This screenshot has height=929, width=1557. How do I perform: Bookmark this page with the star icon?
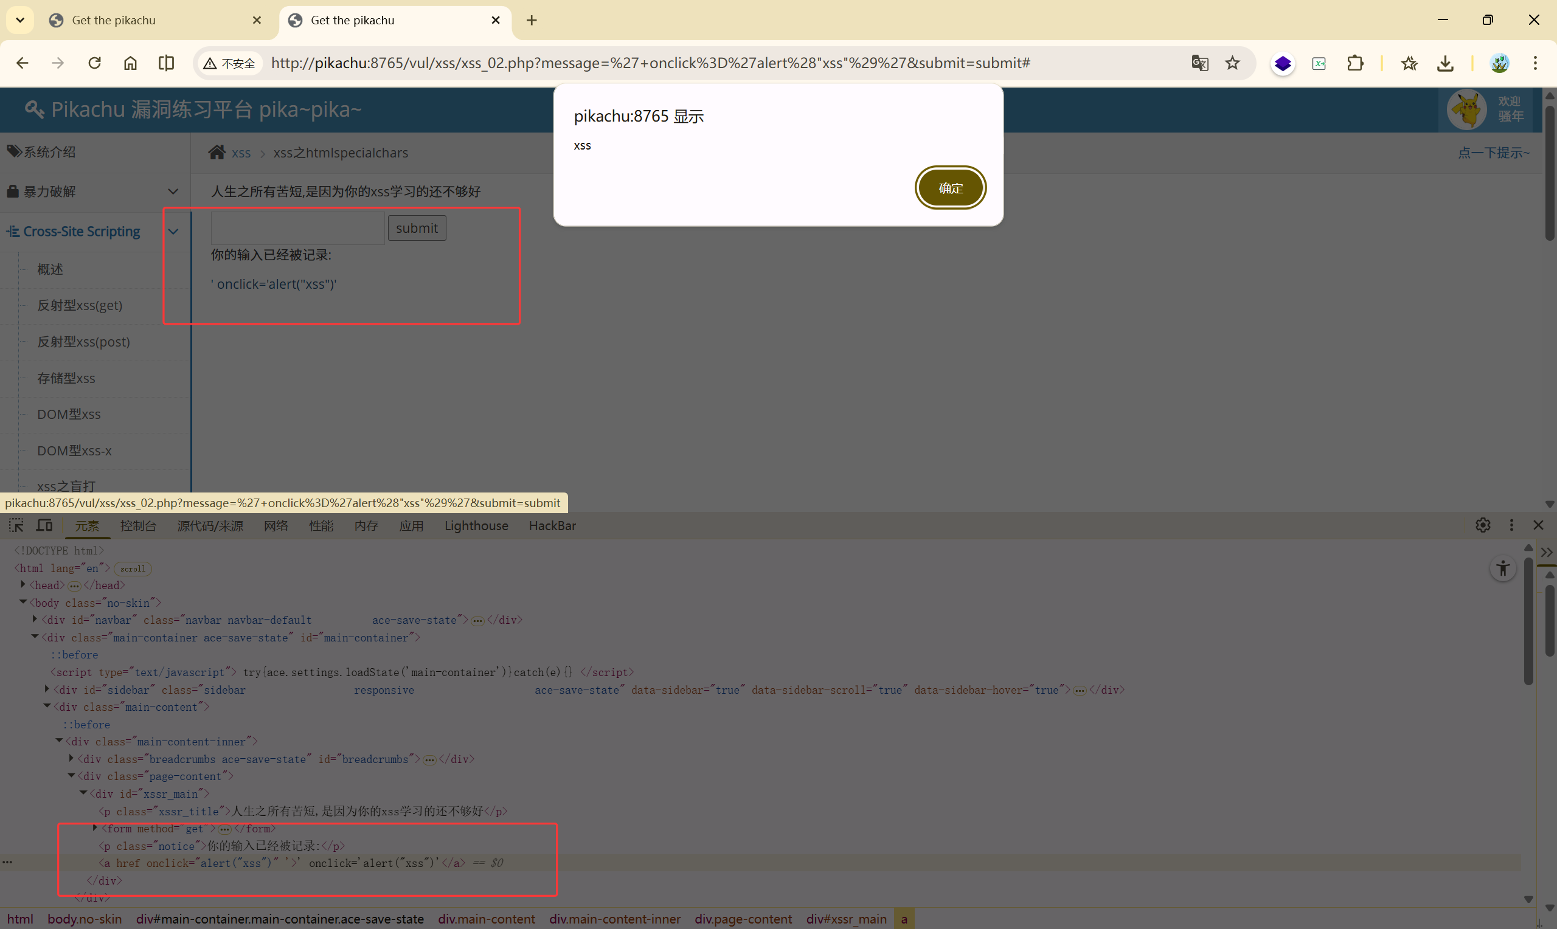(x=1232, y=63)
